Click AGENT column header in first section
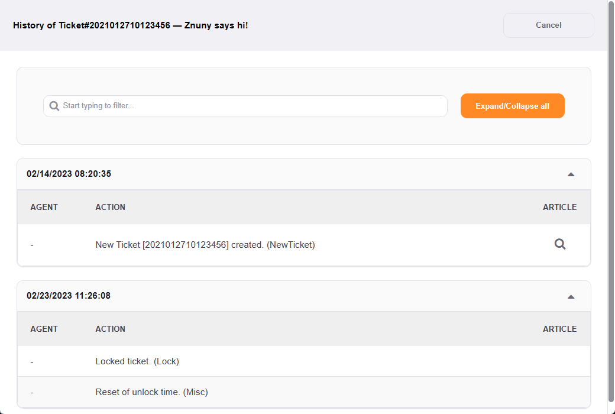 [x=44, y=207]
